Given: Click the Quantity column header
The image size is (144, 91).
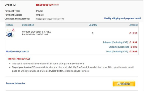Looking at the screenshot, I should pyautogui.click(x=93, y=25).
